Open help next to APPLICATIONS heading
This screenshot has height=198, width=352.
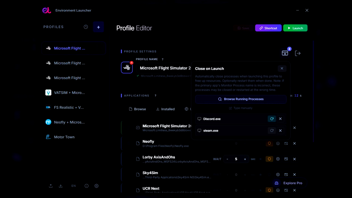tap(155, 95)
